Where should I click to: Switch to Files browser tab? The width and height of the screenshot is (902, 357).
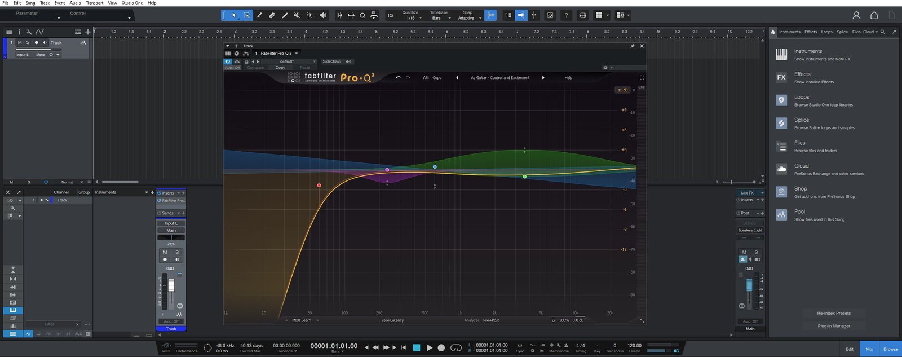coord(856,32)
